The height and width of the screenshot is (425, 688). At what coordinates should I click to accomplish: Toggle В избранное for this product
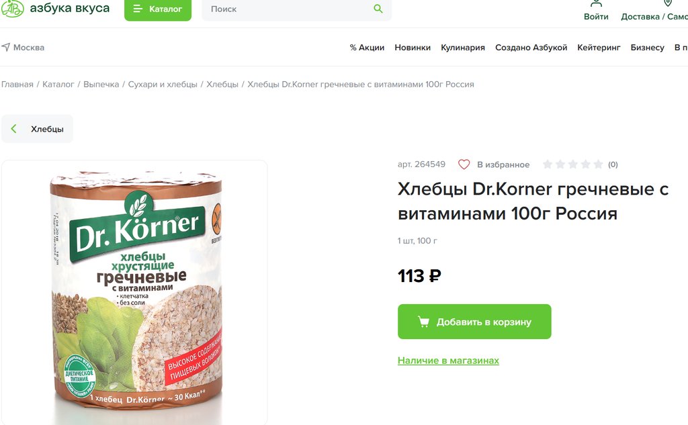tap(503, 164)
